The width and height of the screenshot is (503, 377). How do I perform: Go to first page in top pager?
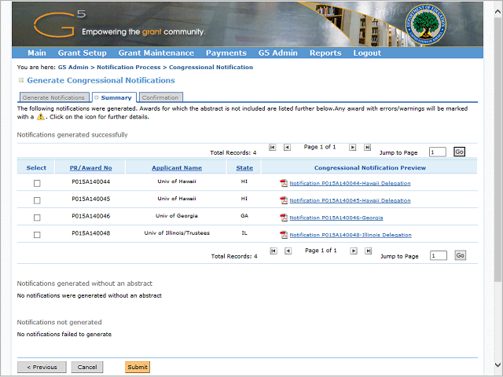coord(273,147)
